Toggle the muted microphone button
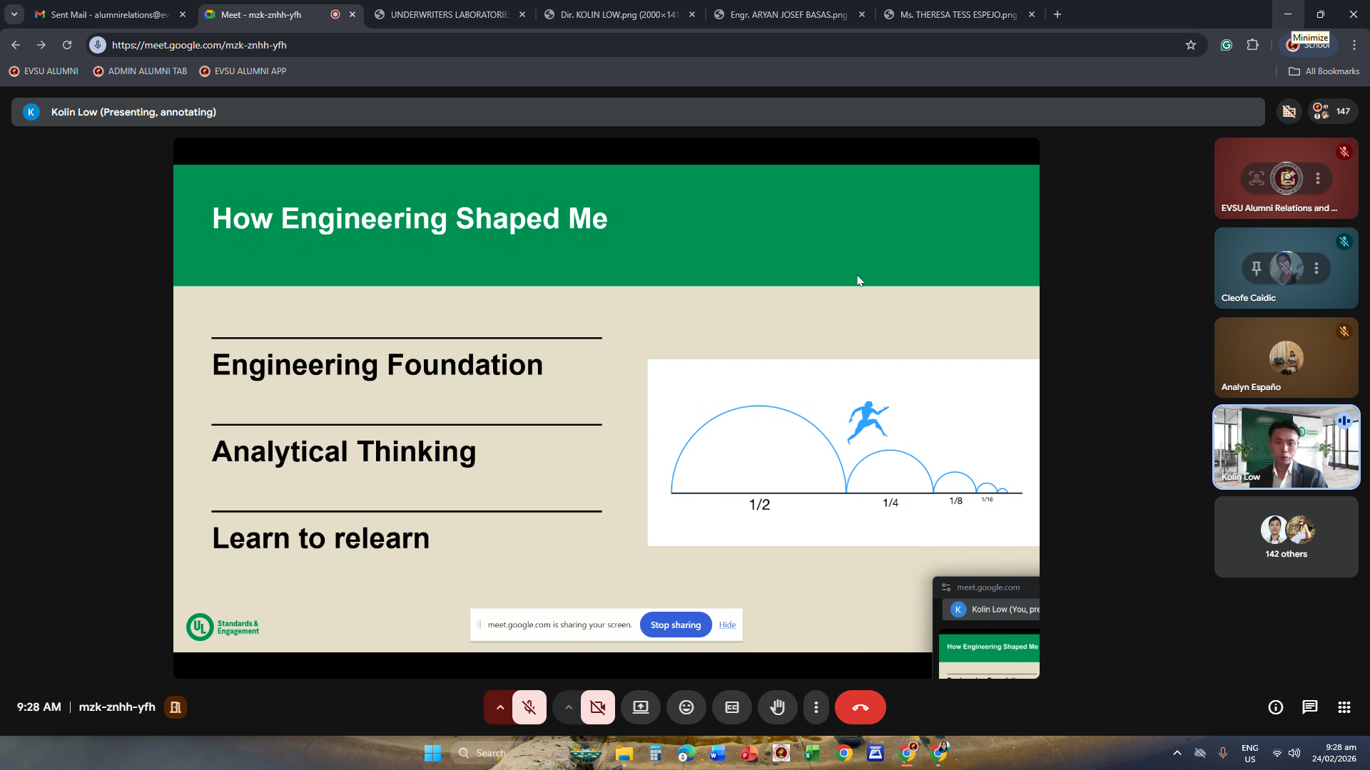Screen dimensions: 1370x770 (529, 707)
